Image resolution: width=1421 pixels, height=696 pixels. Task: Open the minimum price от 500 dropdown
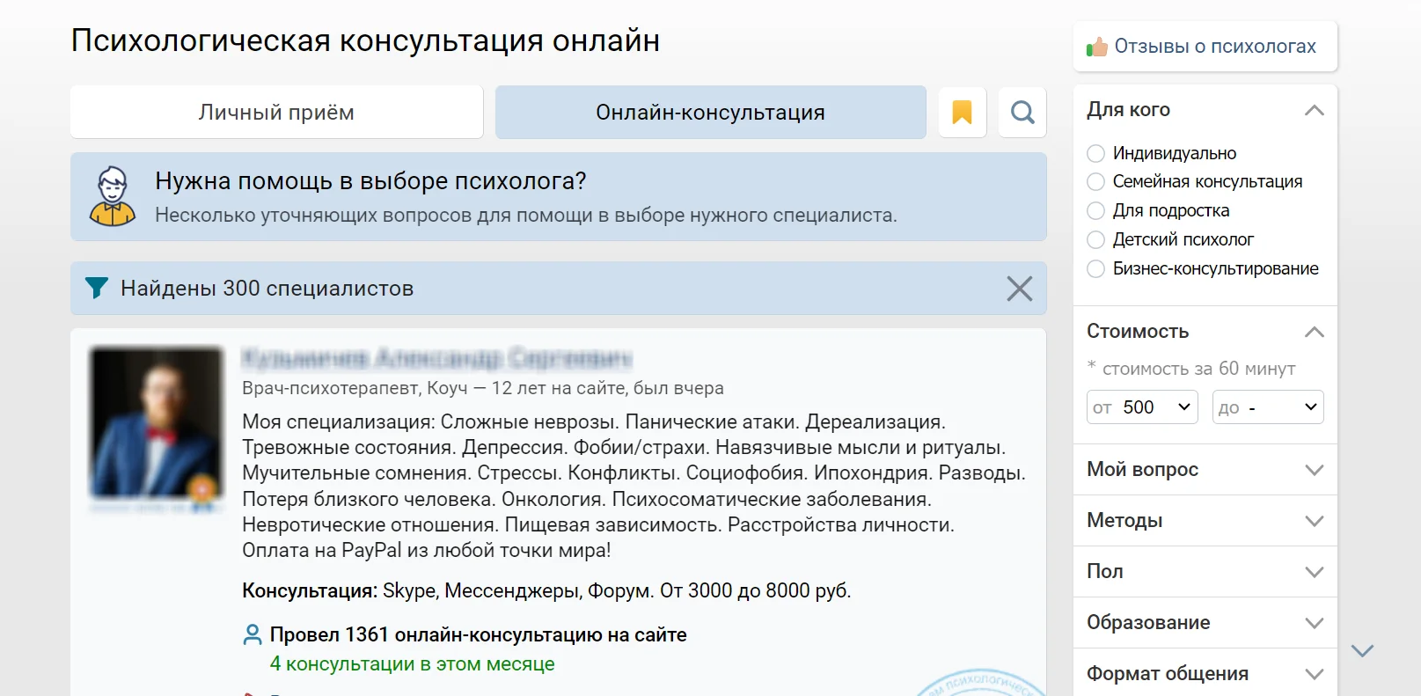point(1142,407)
